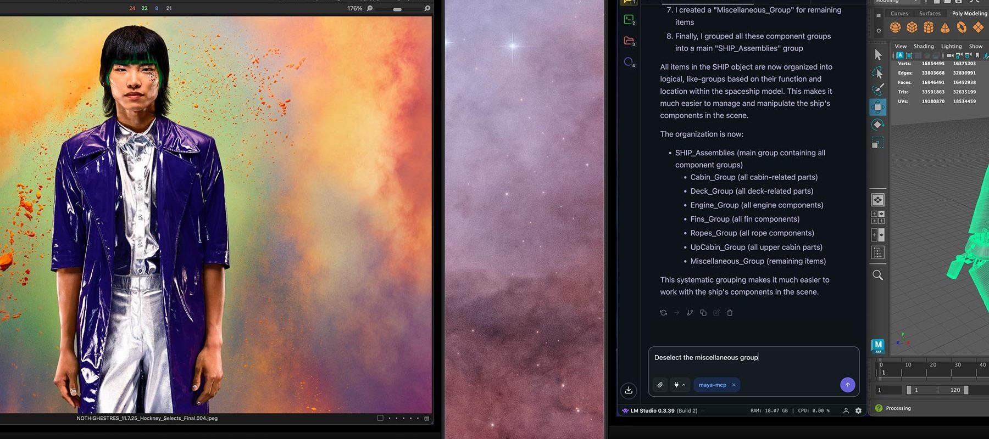Send the chat message with arrow button

coord(847,385)
